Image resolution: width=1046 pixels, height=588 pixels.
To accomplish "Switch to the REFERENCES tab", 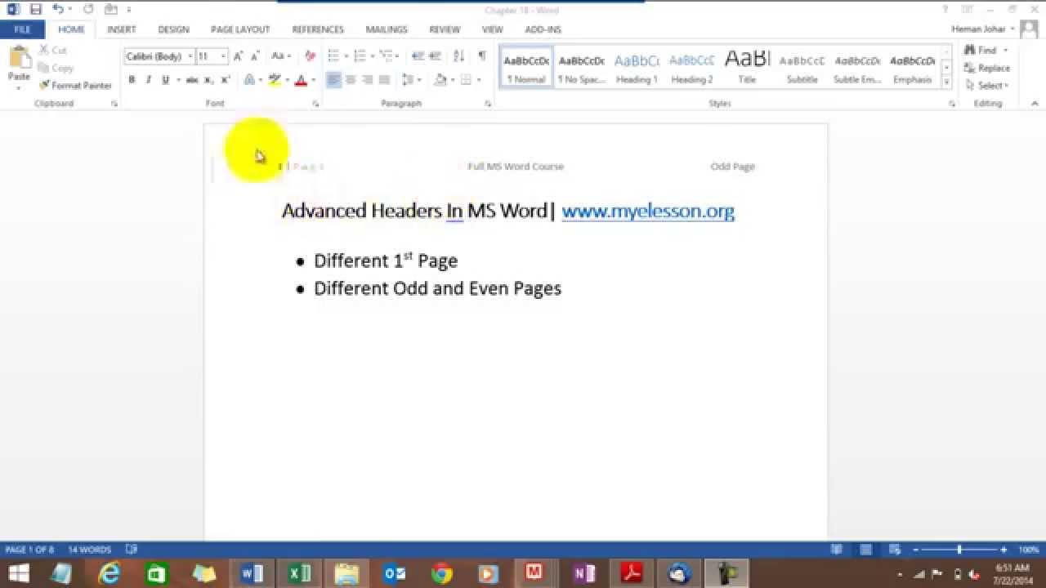I will click(318, 29).
